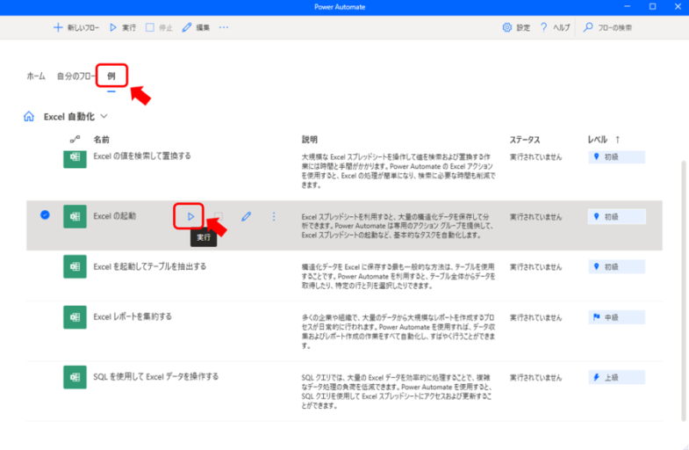
Task: Click 初級 level badge of Excel の値を検索して置換する
Action: [616, 157]
